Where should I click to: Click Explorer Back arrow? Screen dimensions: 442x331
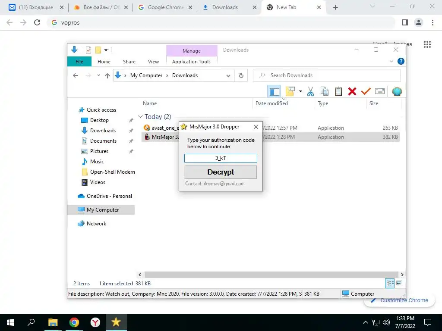75,75
